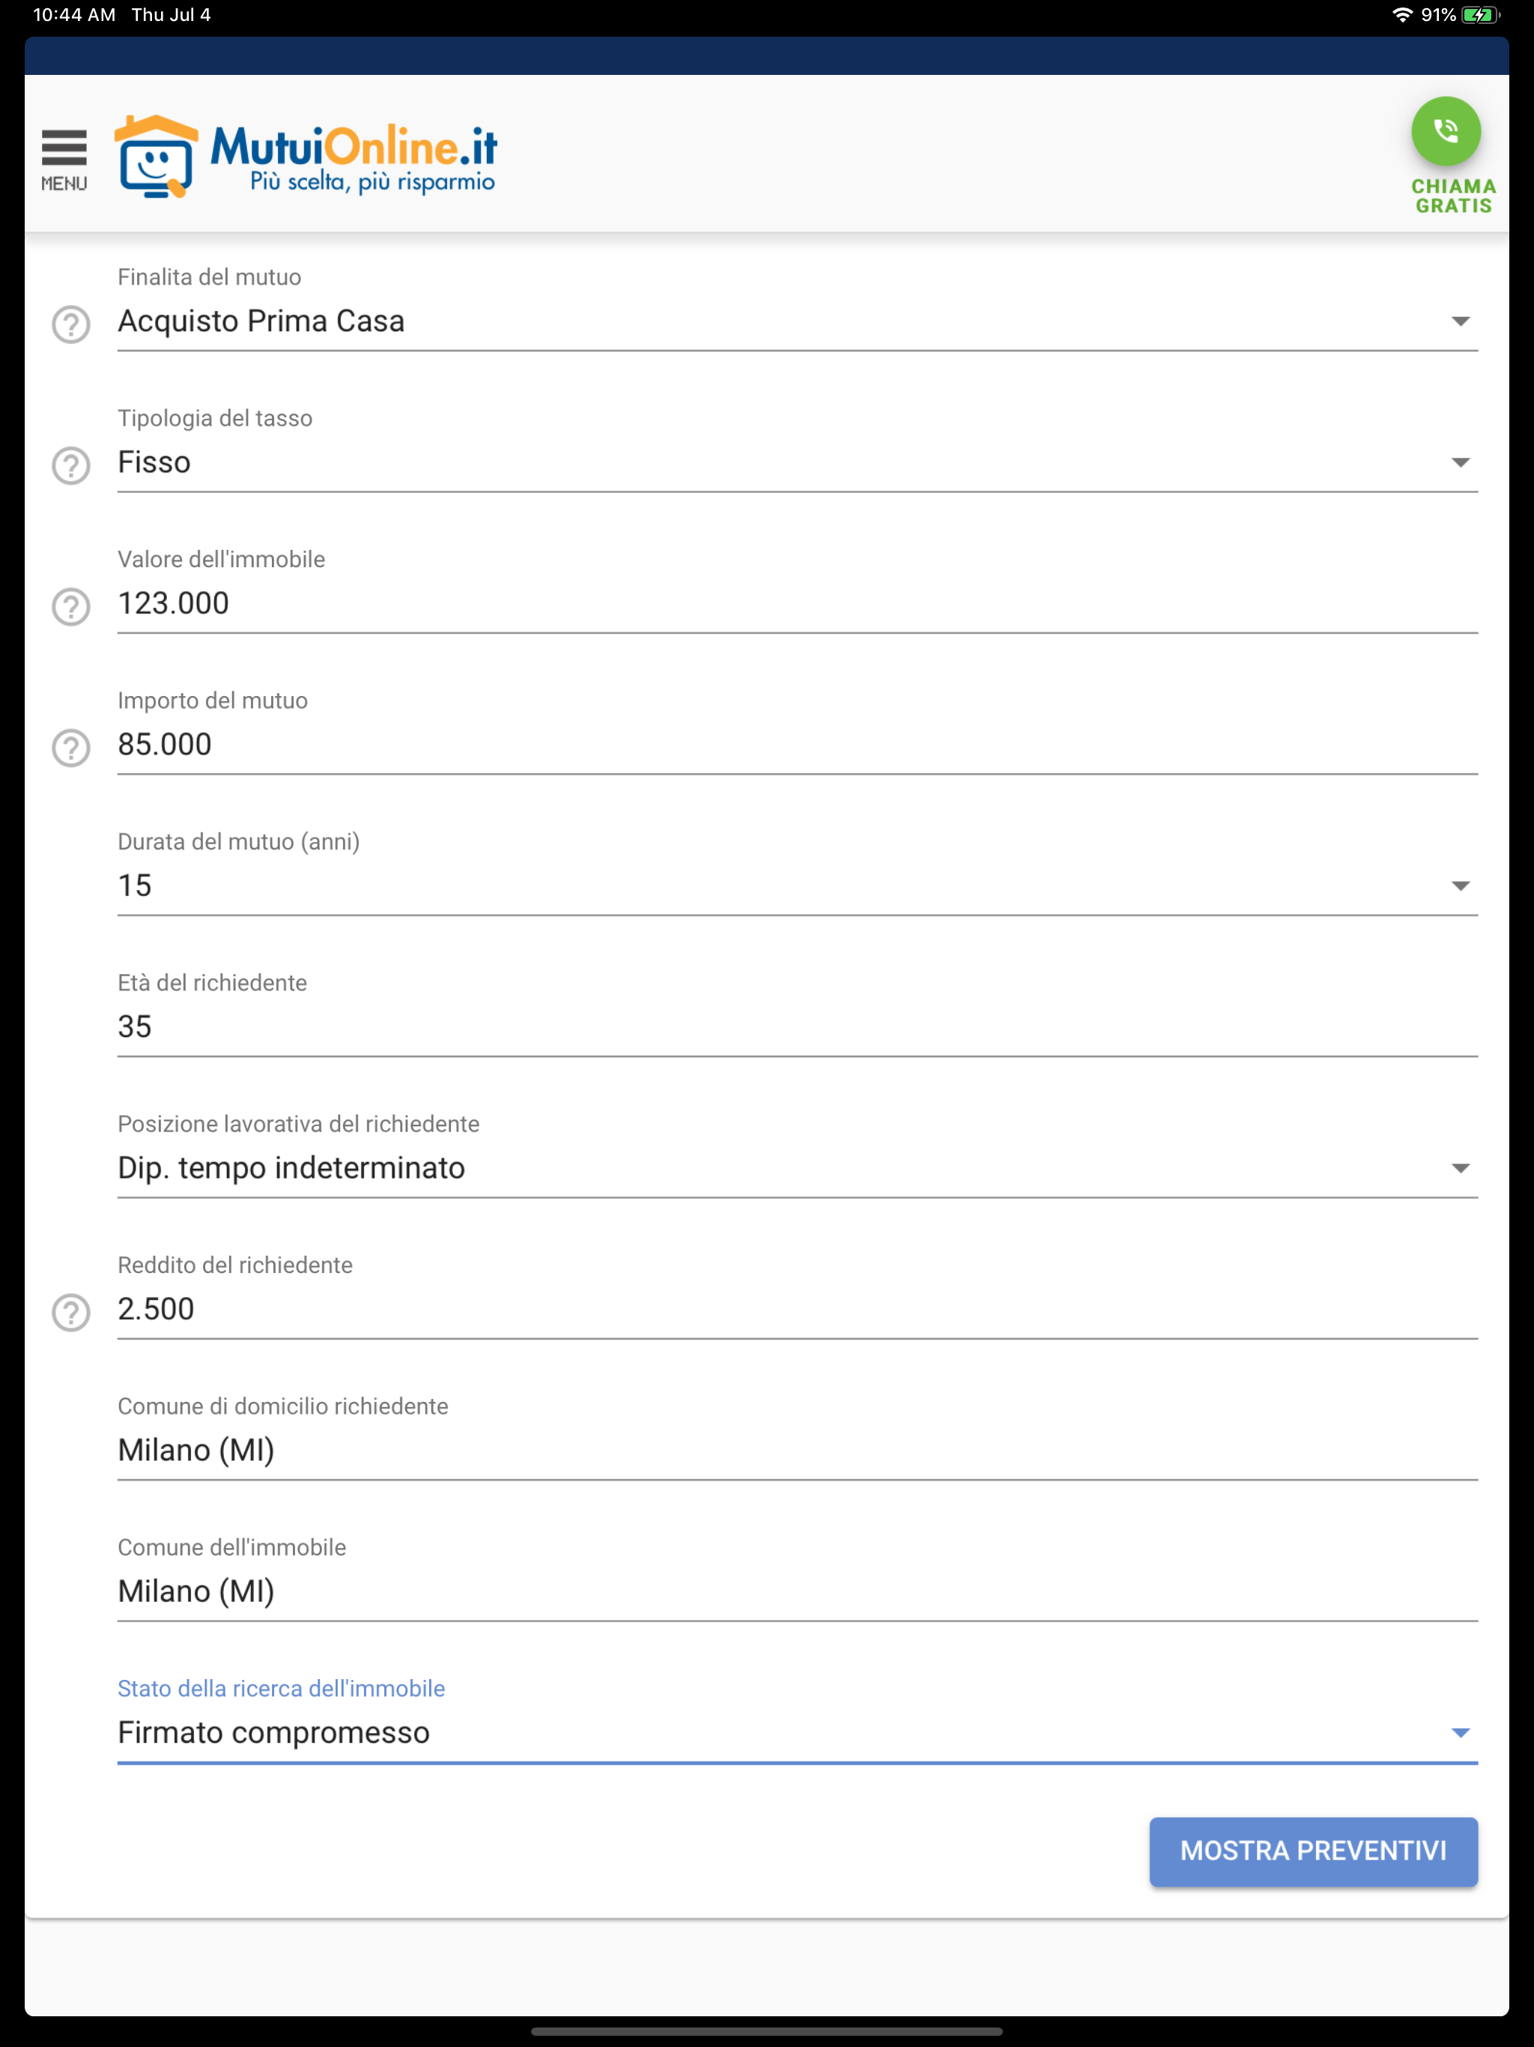Select the Età del richiedente field
Screen dimensions: 1534x2047
pyautogui.click(x=795, y=1027)
